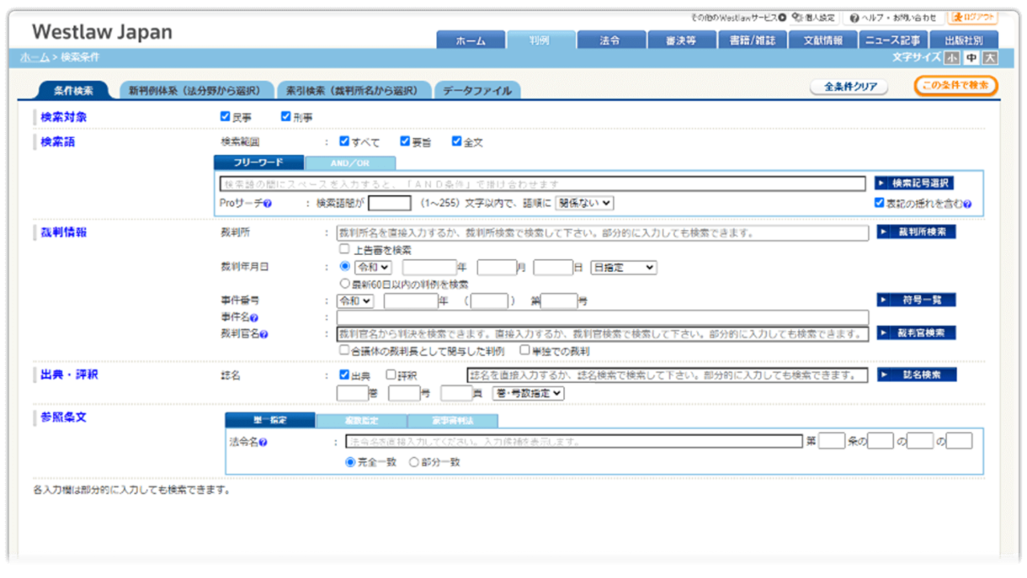Image resolution: width=1027 pixels, height=578 pixels.
Task: Enable 上告審を検索 checkbox
Action: click(344, 249)
